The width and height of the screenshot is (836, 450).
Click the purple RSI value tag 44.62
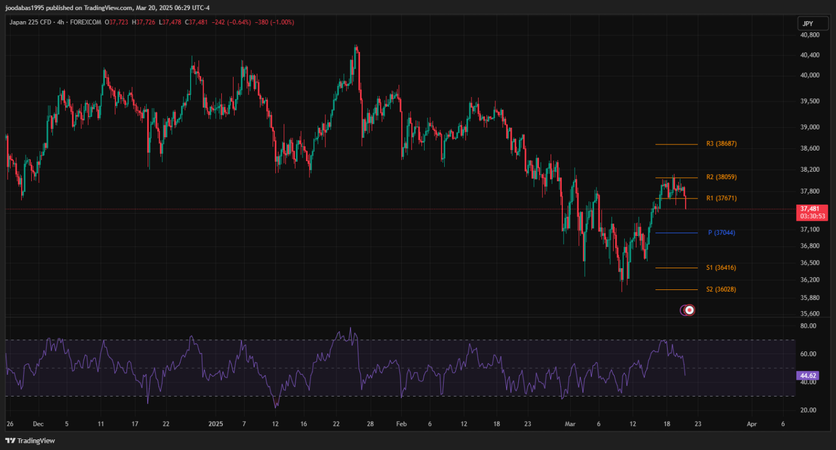808,376
